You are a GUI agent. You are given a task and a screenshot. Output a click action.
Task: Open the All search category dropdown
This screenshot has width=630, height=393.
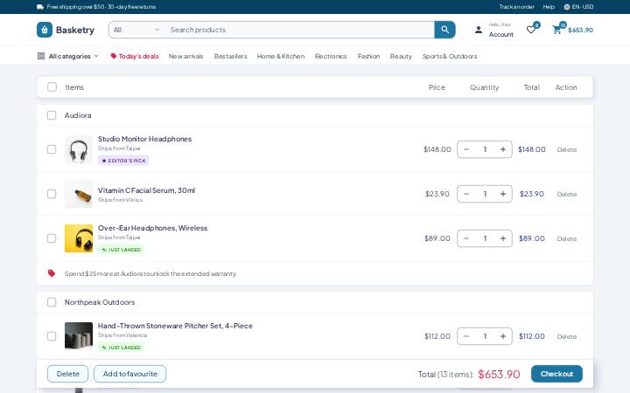[136, 30]
